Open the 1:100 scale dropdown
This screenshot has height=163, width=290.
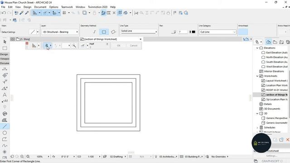pos(100,157)
